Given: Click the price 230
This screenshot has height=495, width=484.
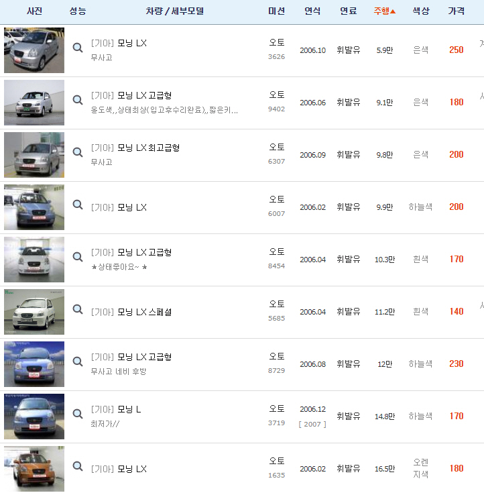Looking at the screenshot, I should pyautogui.click(x=457, y=364).
